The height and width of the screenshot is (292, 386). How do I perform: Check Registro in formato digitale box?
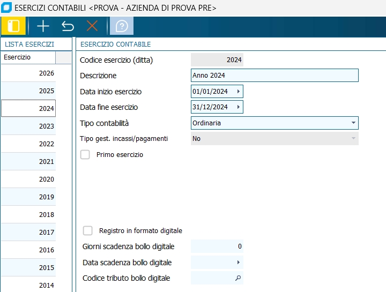coord(88,231)
